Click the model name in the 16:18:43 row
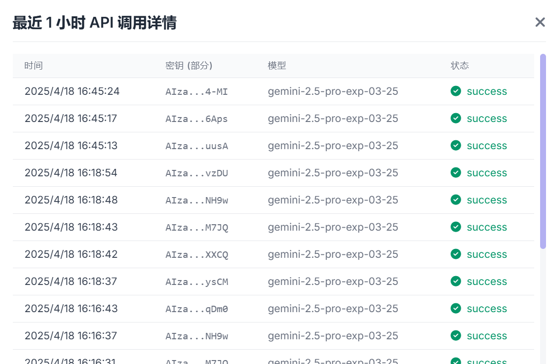Screen dimensions: 548x364 [x=333, y=227]
